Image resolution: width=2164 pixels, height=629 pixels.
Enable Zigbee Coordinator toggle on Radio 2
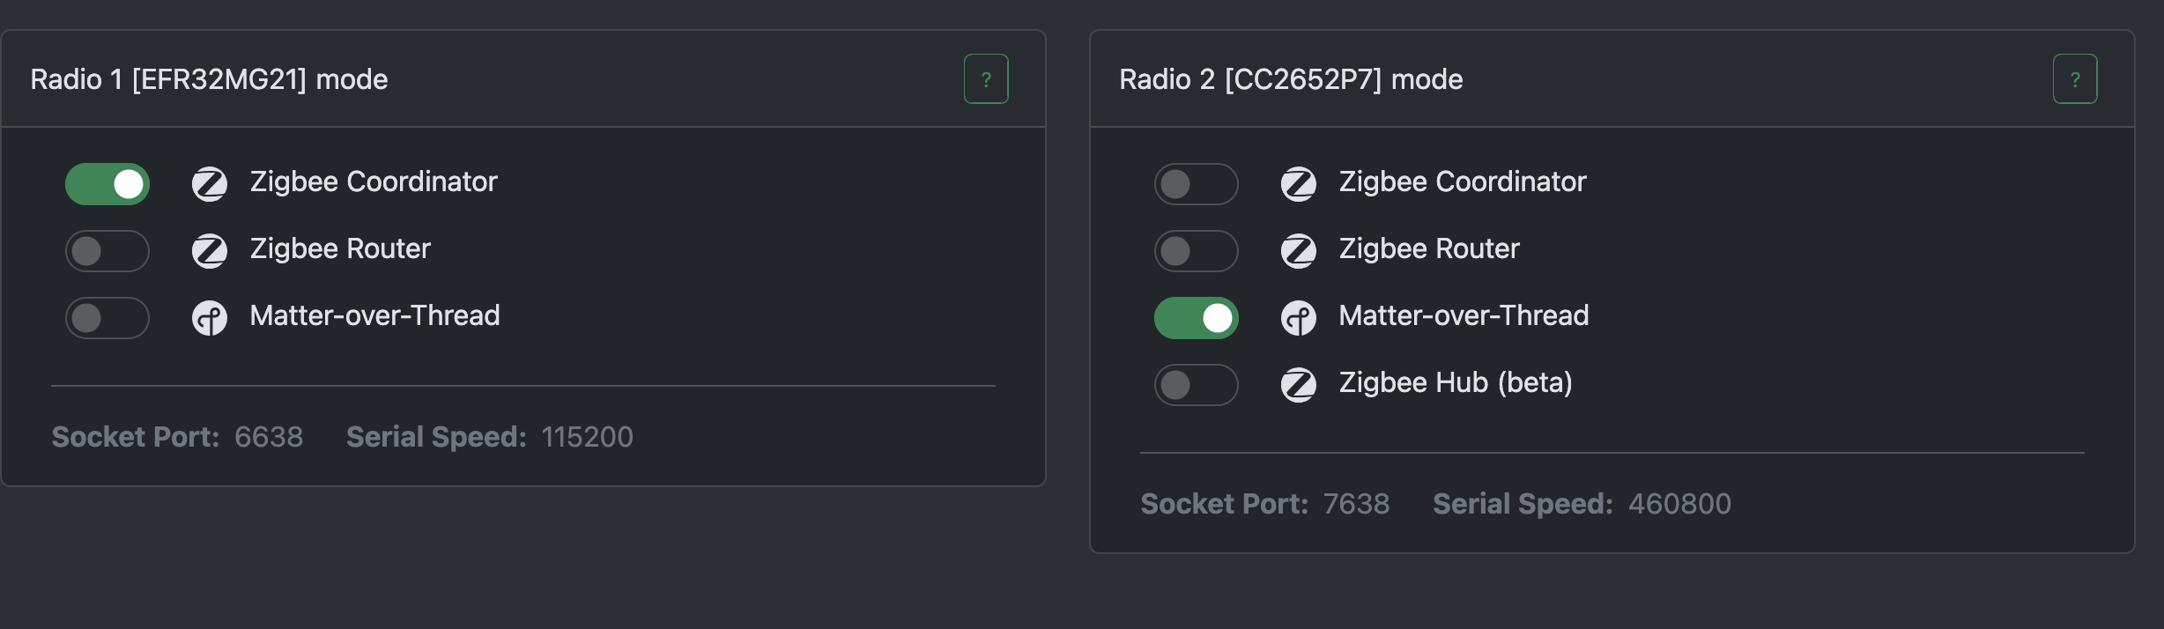tap(1197, 184)
